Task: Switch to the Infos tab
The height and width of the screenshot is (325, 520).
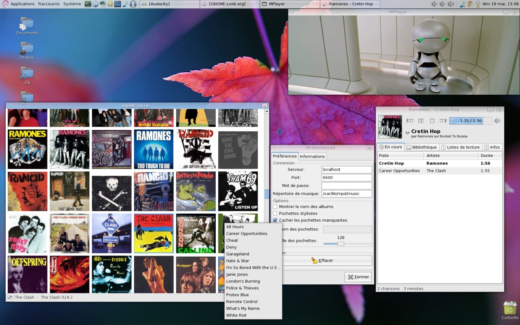Action: [x=492, y=147]
